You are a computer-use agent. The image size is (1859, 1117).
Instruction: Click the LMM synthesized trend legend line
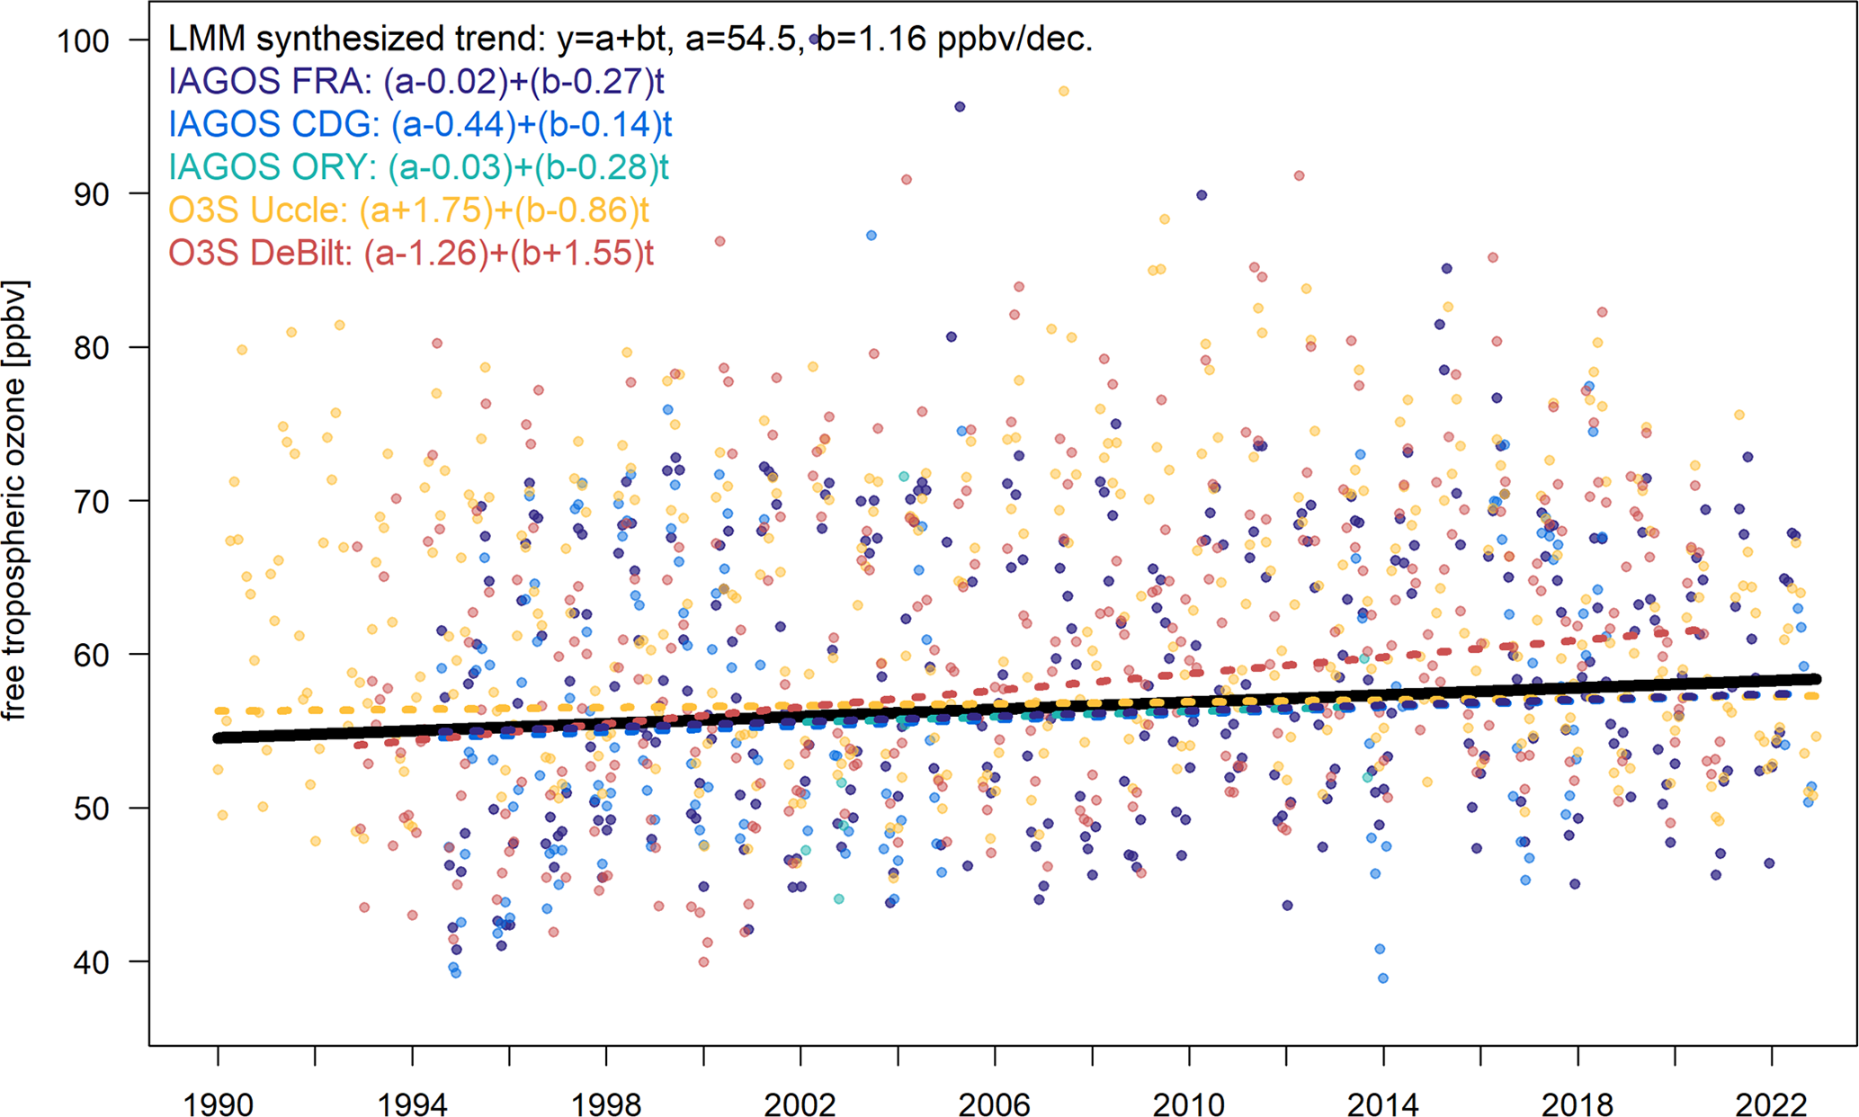[x=630, y=40]
